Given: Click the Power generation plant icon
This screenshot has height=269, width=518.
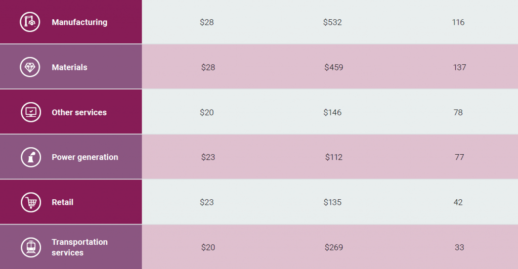Looking at the screenshot, I should tap(31, 157).
